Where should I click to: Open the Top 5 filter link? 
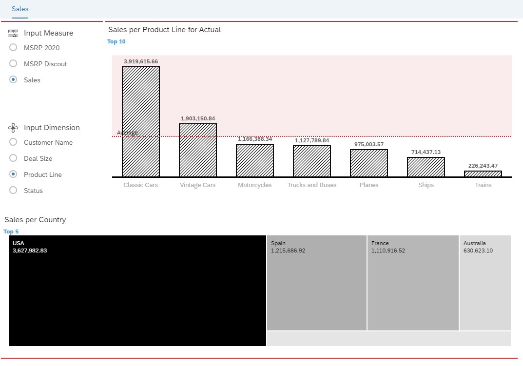tap(10, 231)
